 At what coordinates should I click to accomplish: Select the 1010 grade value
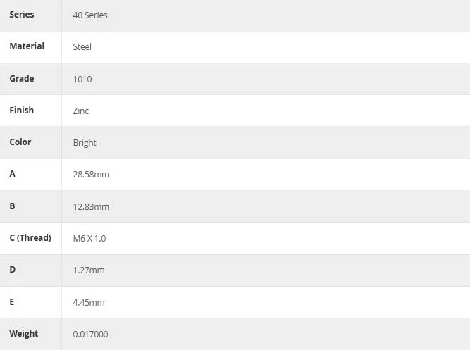[82, 79]
